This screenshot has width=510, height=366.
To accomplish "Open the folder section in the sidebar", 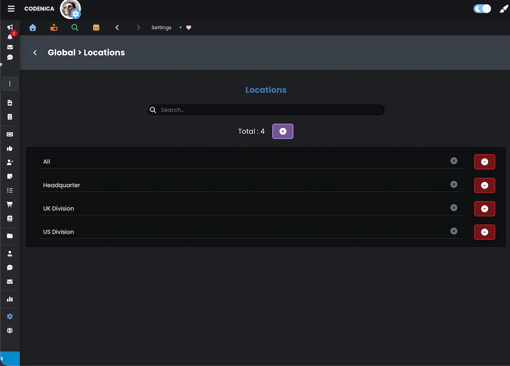I will coord(10,235).
